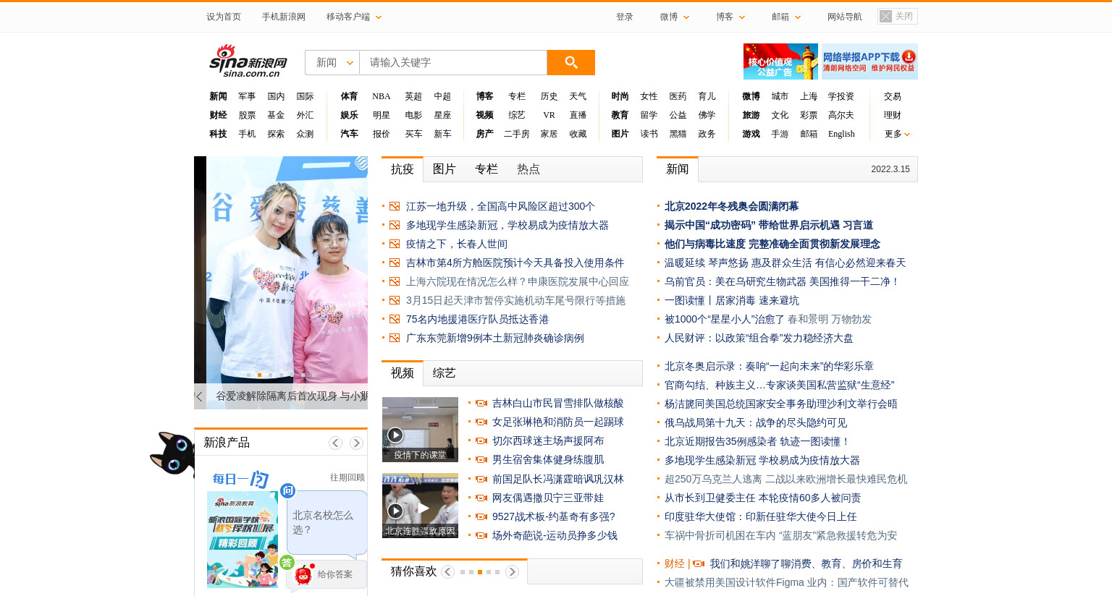This screenshot has width=1112, height=596.
Task: Click video icon next to 财经 label
Action: 699,563
